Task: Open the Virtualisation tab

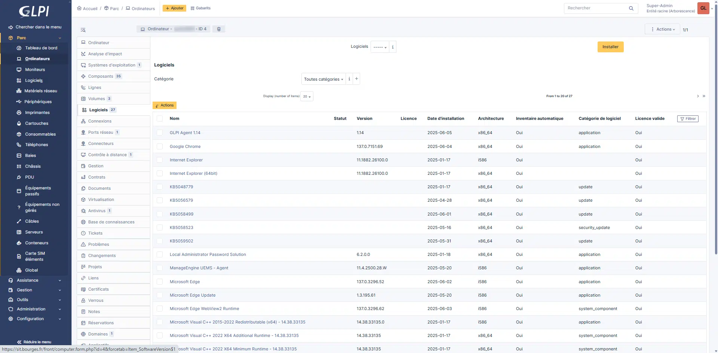Action: pyautogui.click(x=114, y=199)
